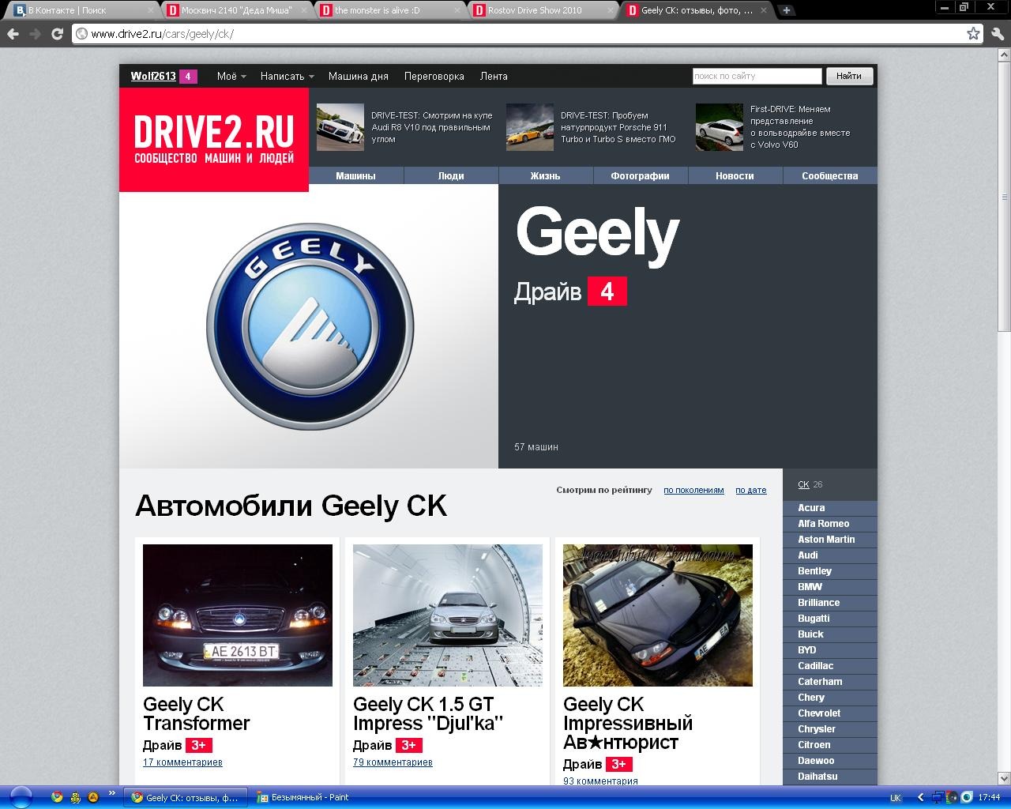Switch to the 'В Контакте | Поиск' tab

79,11
